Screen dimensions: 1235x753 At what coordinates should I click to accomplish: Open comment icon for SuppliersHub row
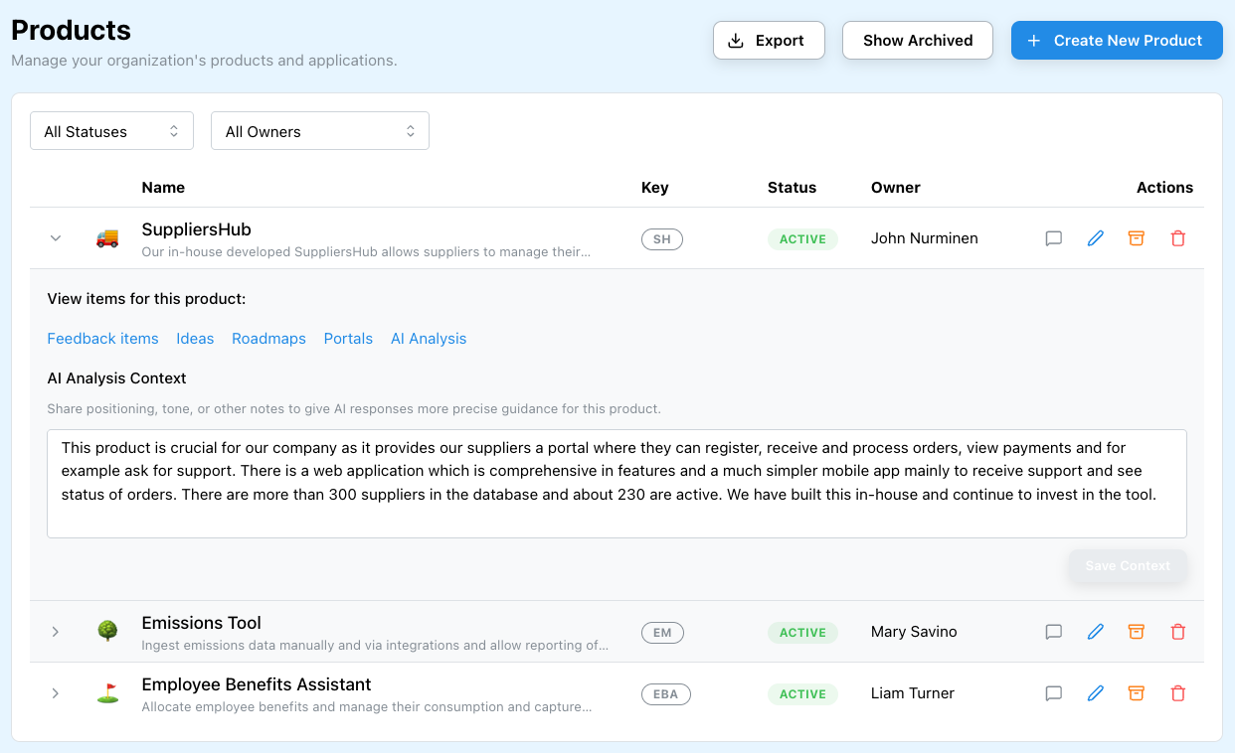click(1054, 238)
